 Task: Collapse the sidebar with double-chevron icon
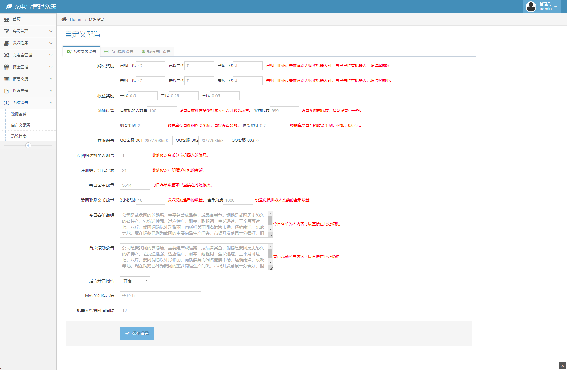tap(28, 145)
